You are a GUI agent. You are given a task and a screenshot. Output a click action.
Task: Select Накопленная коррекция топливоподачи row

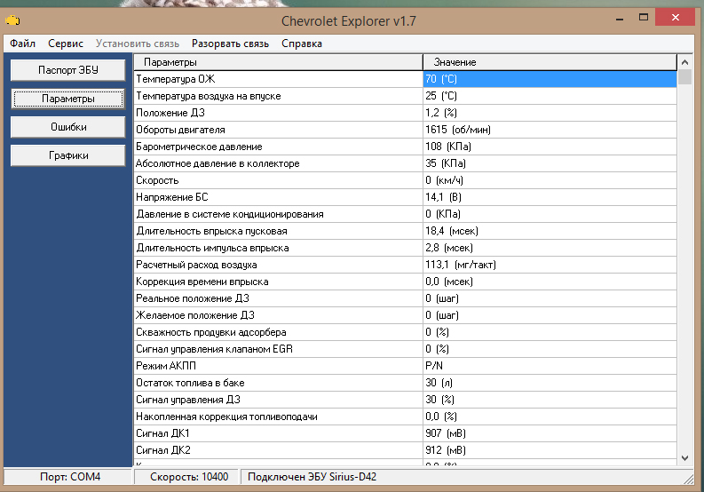(406, 417)
